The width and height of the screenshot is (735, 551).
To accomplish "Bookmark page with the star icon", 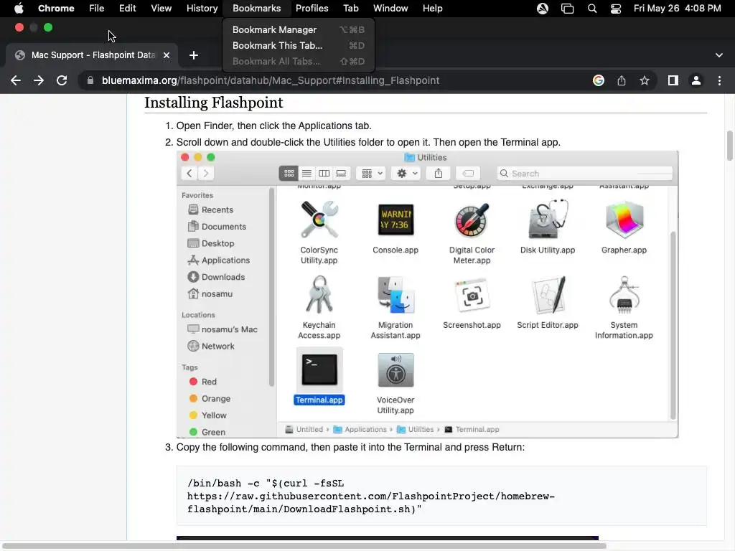I will 645,80.
